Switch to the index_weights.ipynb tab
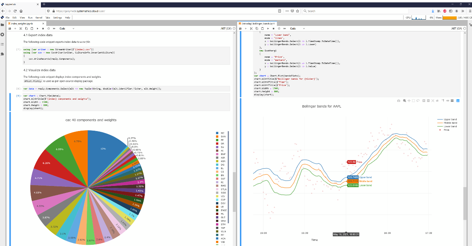 [22, 24]
